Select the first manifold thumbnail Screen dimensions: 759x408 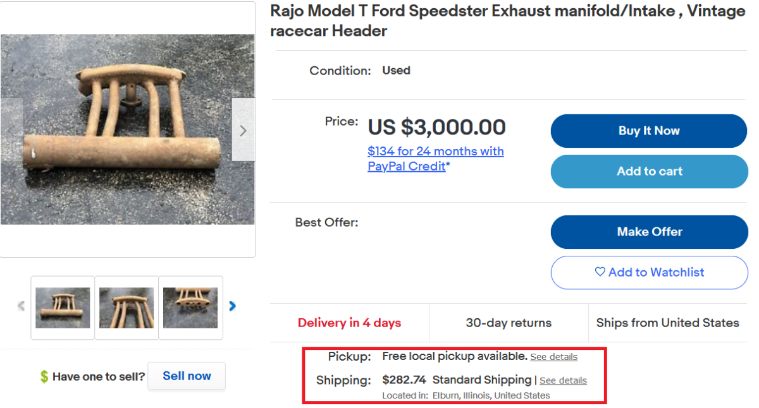pyautogui.click(x=63, y=308)
